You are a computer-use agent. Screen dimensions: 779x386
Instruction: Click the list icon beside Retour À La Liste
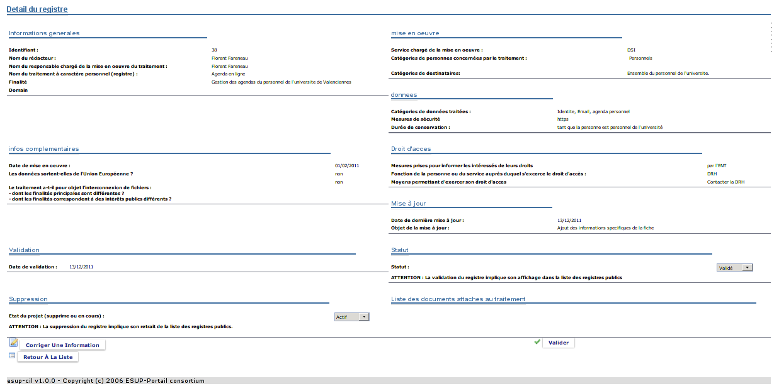[12, 356]
